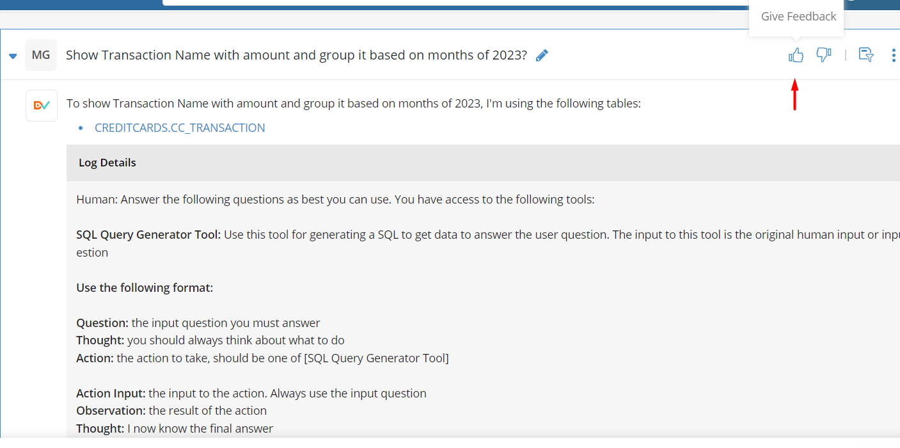Click the Action Input label in the log

point(111,394)
